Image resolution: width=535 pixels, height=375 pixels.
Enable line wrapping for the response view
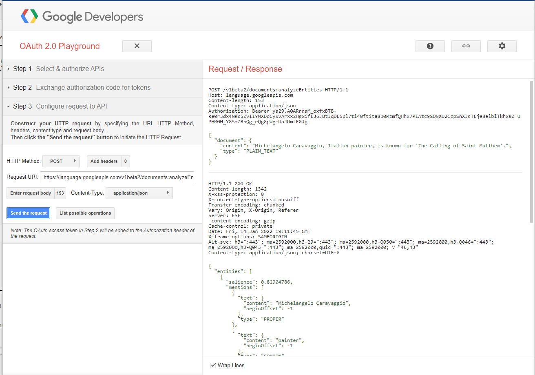coord(213,365)
